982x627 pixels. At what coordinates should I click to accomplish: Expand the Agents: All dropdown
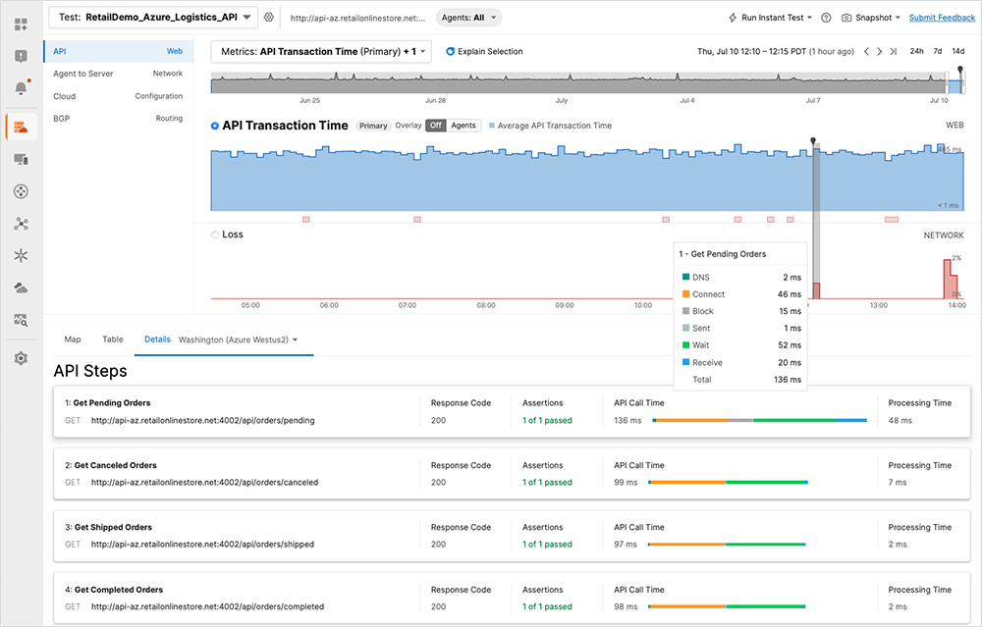[x=469, y=17]
